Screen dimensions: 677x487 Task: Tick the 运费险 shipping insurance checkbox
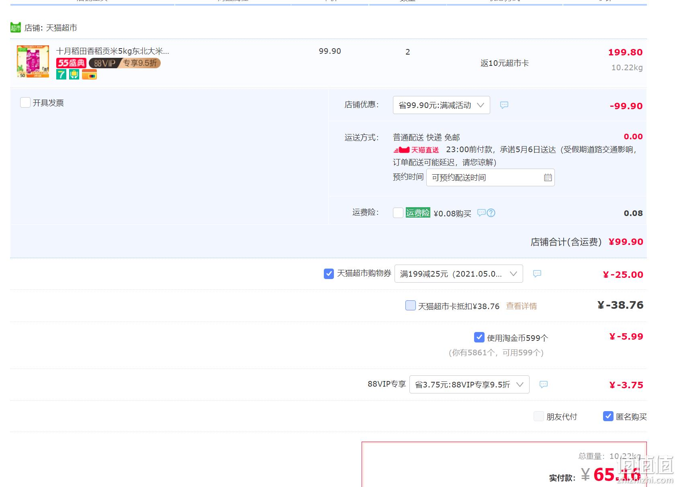[x=398, y=213]
